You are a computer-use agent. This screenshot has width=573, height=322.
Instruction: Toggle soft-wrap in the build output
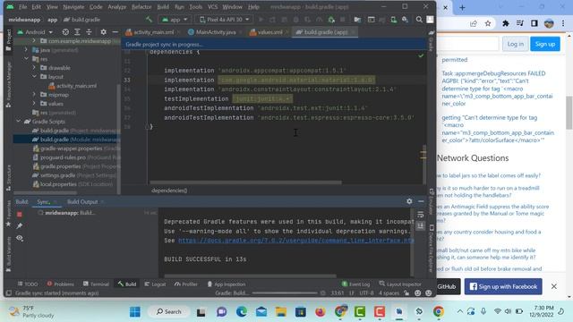(420, 215)
